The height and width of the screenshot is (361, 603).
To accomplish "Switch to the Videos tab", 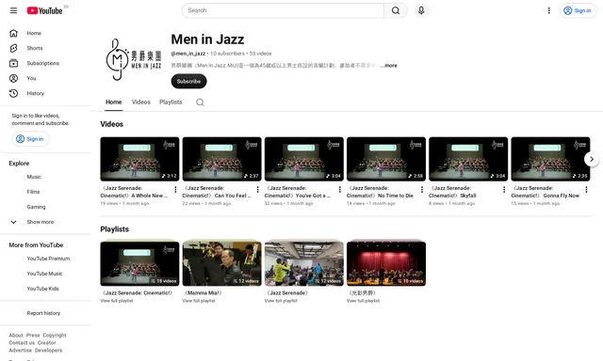I will point(141,102).
